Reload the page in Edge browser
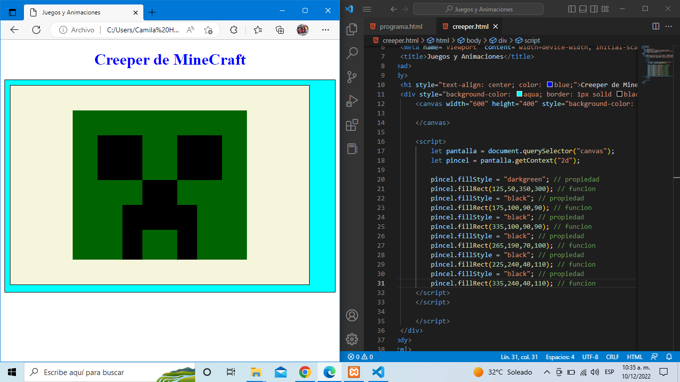The width and height of the screenshot is (680, 382). point(36,30)
